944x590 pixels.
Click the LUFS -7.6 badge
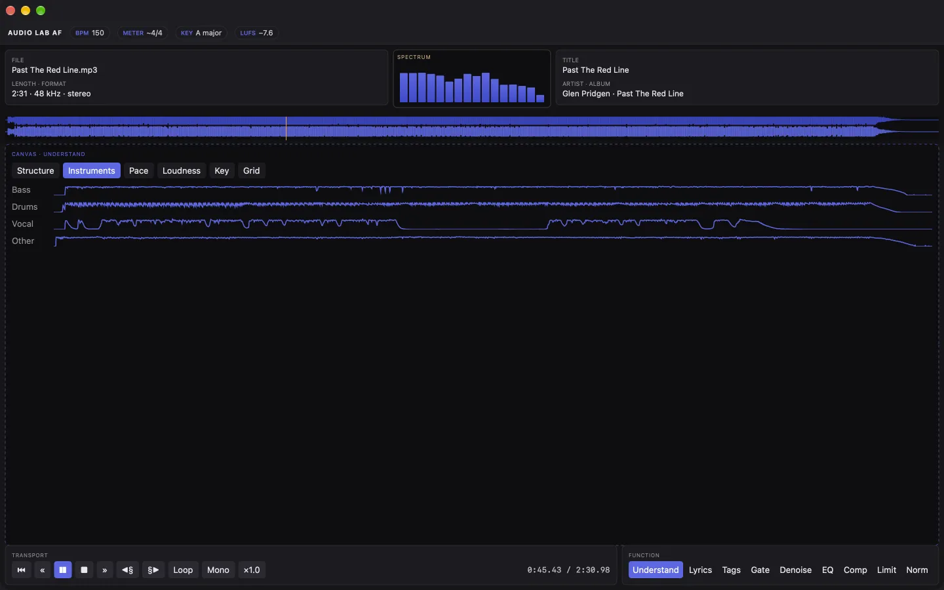pos(256,33)
